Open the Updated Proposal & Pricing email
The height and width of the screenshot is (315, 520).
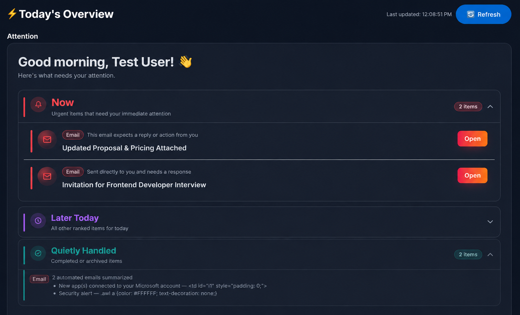pyautogui.click(x=473, y=139)
